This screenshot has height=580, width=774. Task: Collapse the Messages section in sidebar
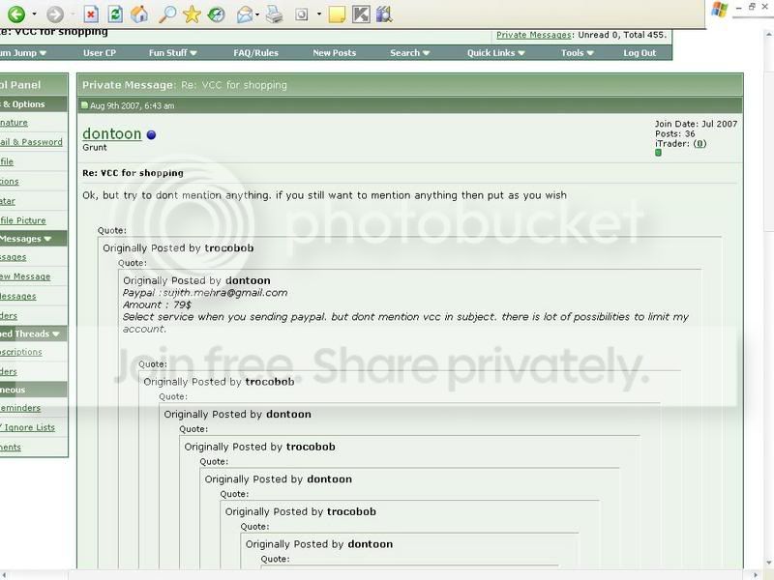[x=47, y=239]
